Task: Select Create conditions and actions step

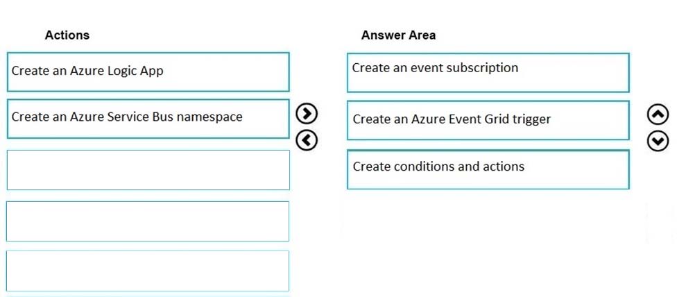Action: (x=488, y=169)
